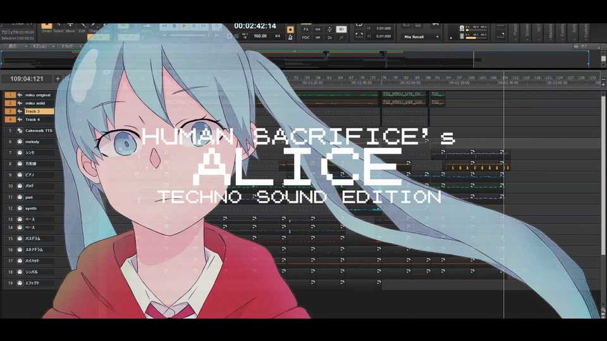Click the instrument icon on track 17 ハイハット
Image resolution: width=607 pixels, height=341 pixels.
(x=20, y=261)
